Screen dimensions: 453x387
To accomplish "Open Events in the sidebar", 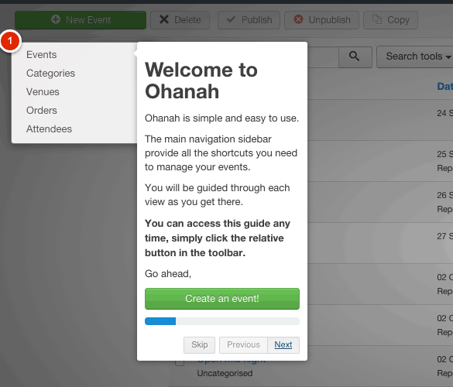I will tap(42, 55).
